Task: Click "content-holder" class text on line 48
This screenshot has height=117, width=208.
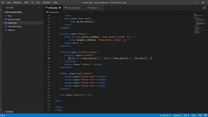Action: tap(88, 52)
